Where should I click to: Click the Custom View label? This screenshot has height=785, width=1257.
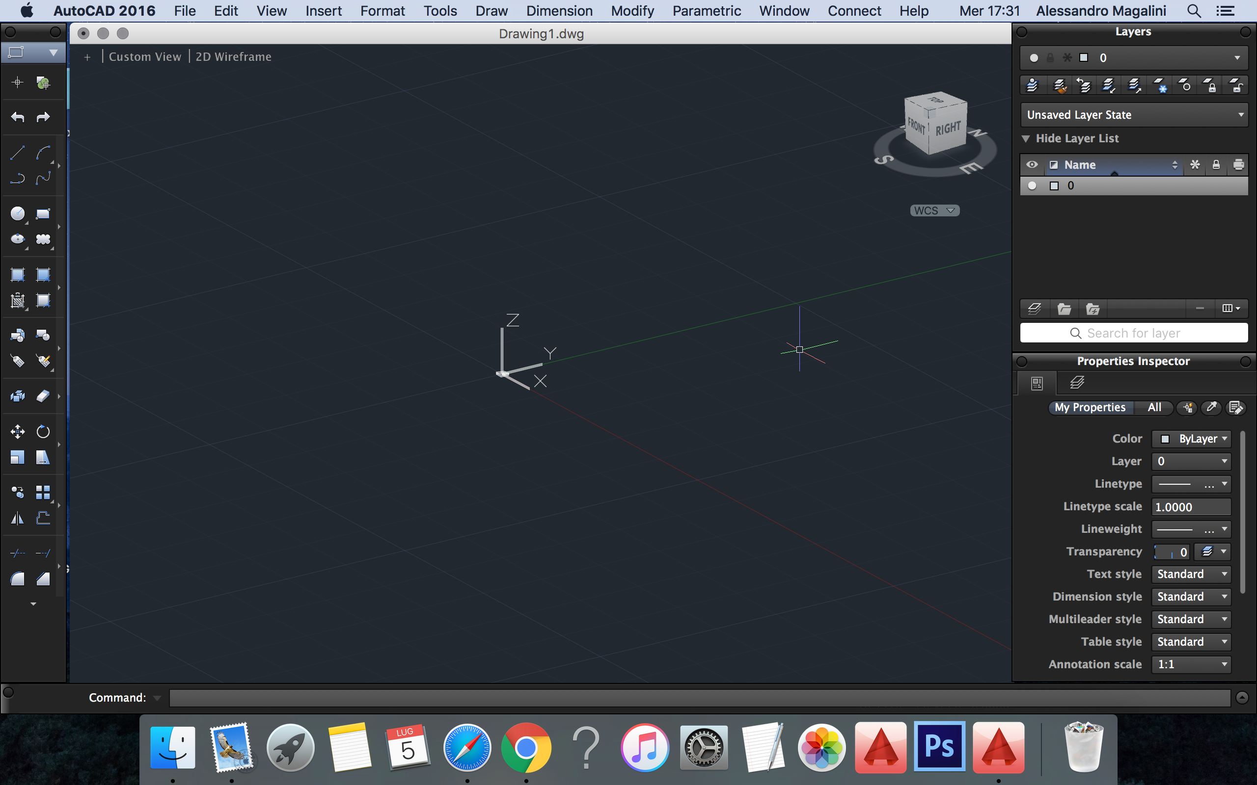pyautogui.click(x=145, y=56)
